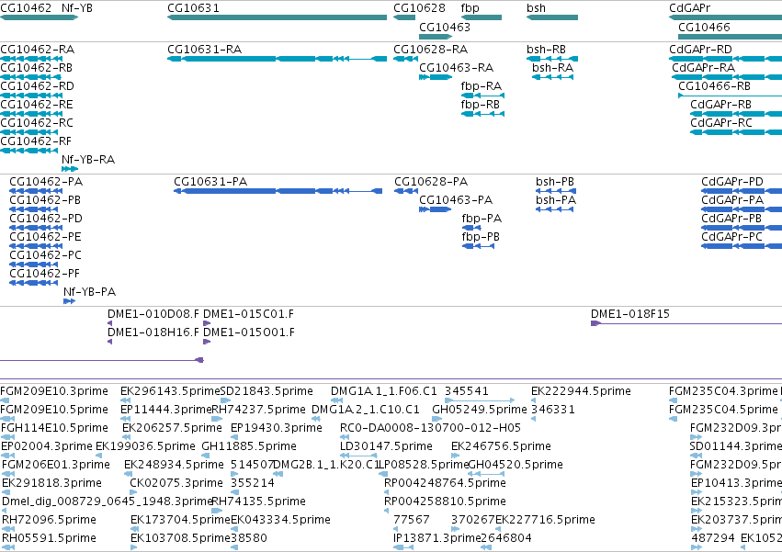
Task: Select protein CG10462-PB label
Action: coord(45,200)
